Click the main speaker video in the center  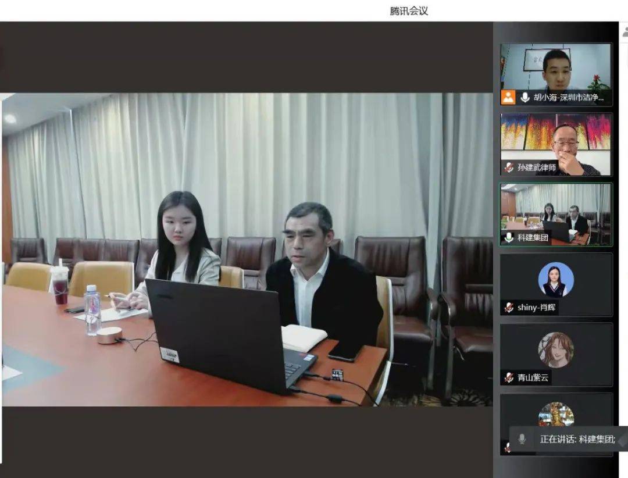click(247, 249)
